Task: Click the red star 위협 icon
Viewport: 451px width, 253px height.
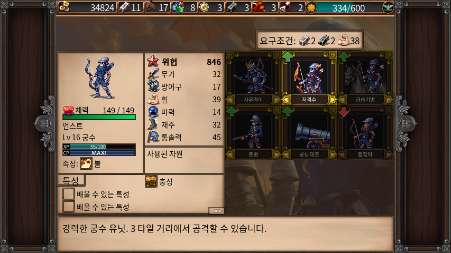Action: pos(153,61)
